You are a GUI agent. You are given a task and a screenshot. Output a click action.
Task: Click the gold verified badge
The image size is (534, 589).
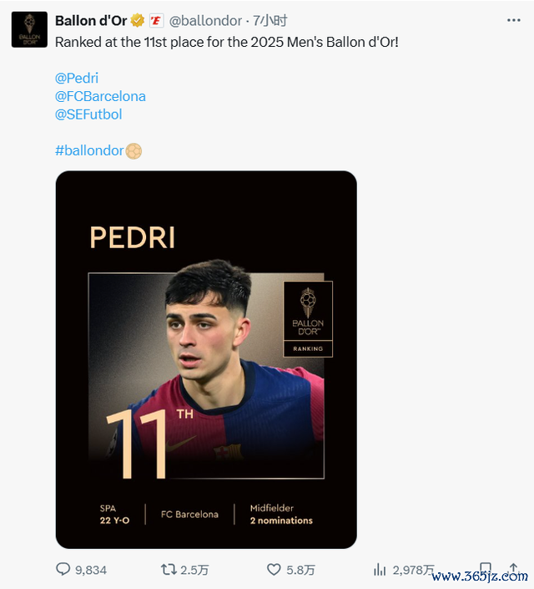click(139, 21)
